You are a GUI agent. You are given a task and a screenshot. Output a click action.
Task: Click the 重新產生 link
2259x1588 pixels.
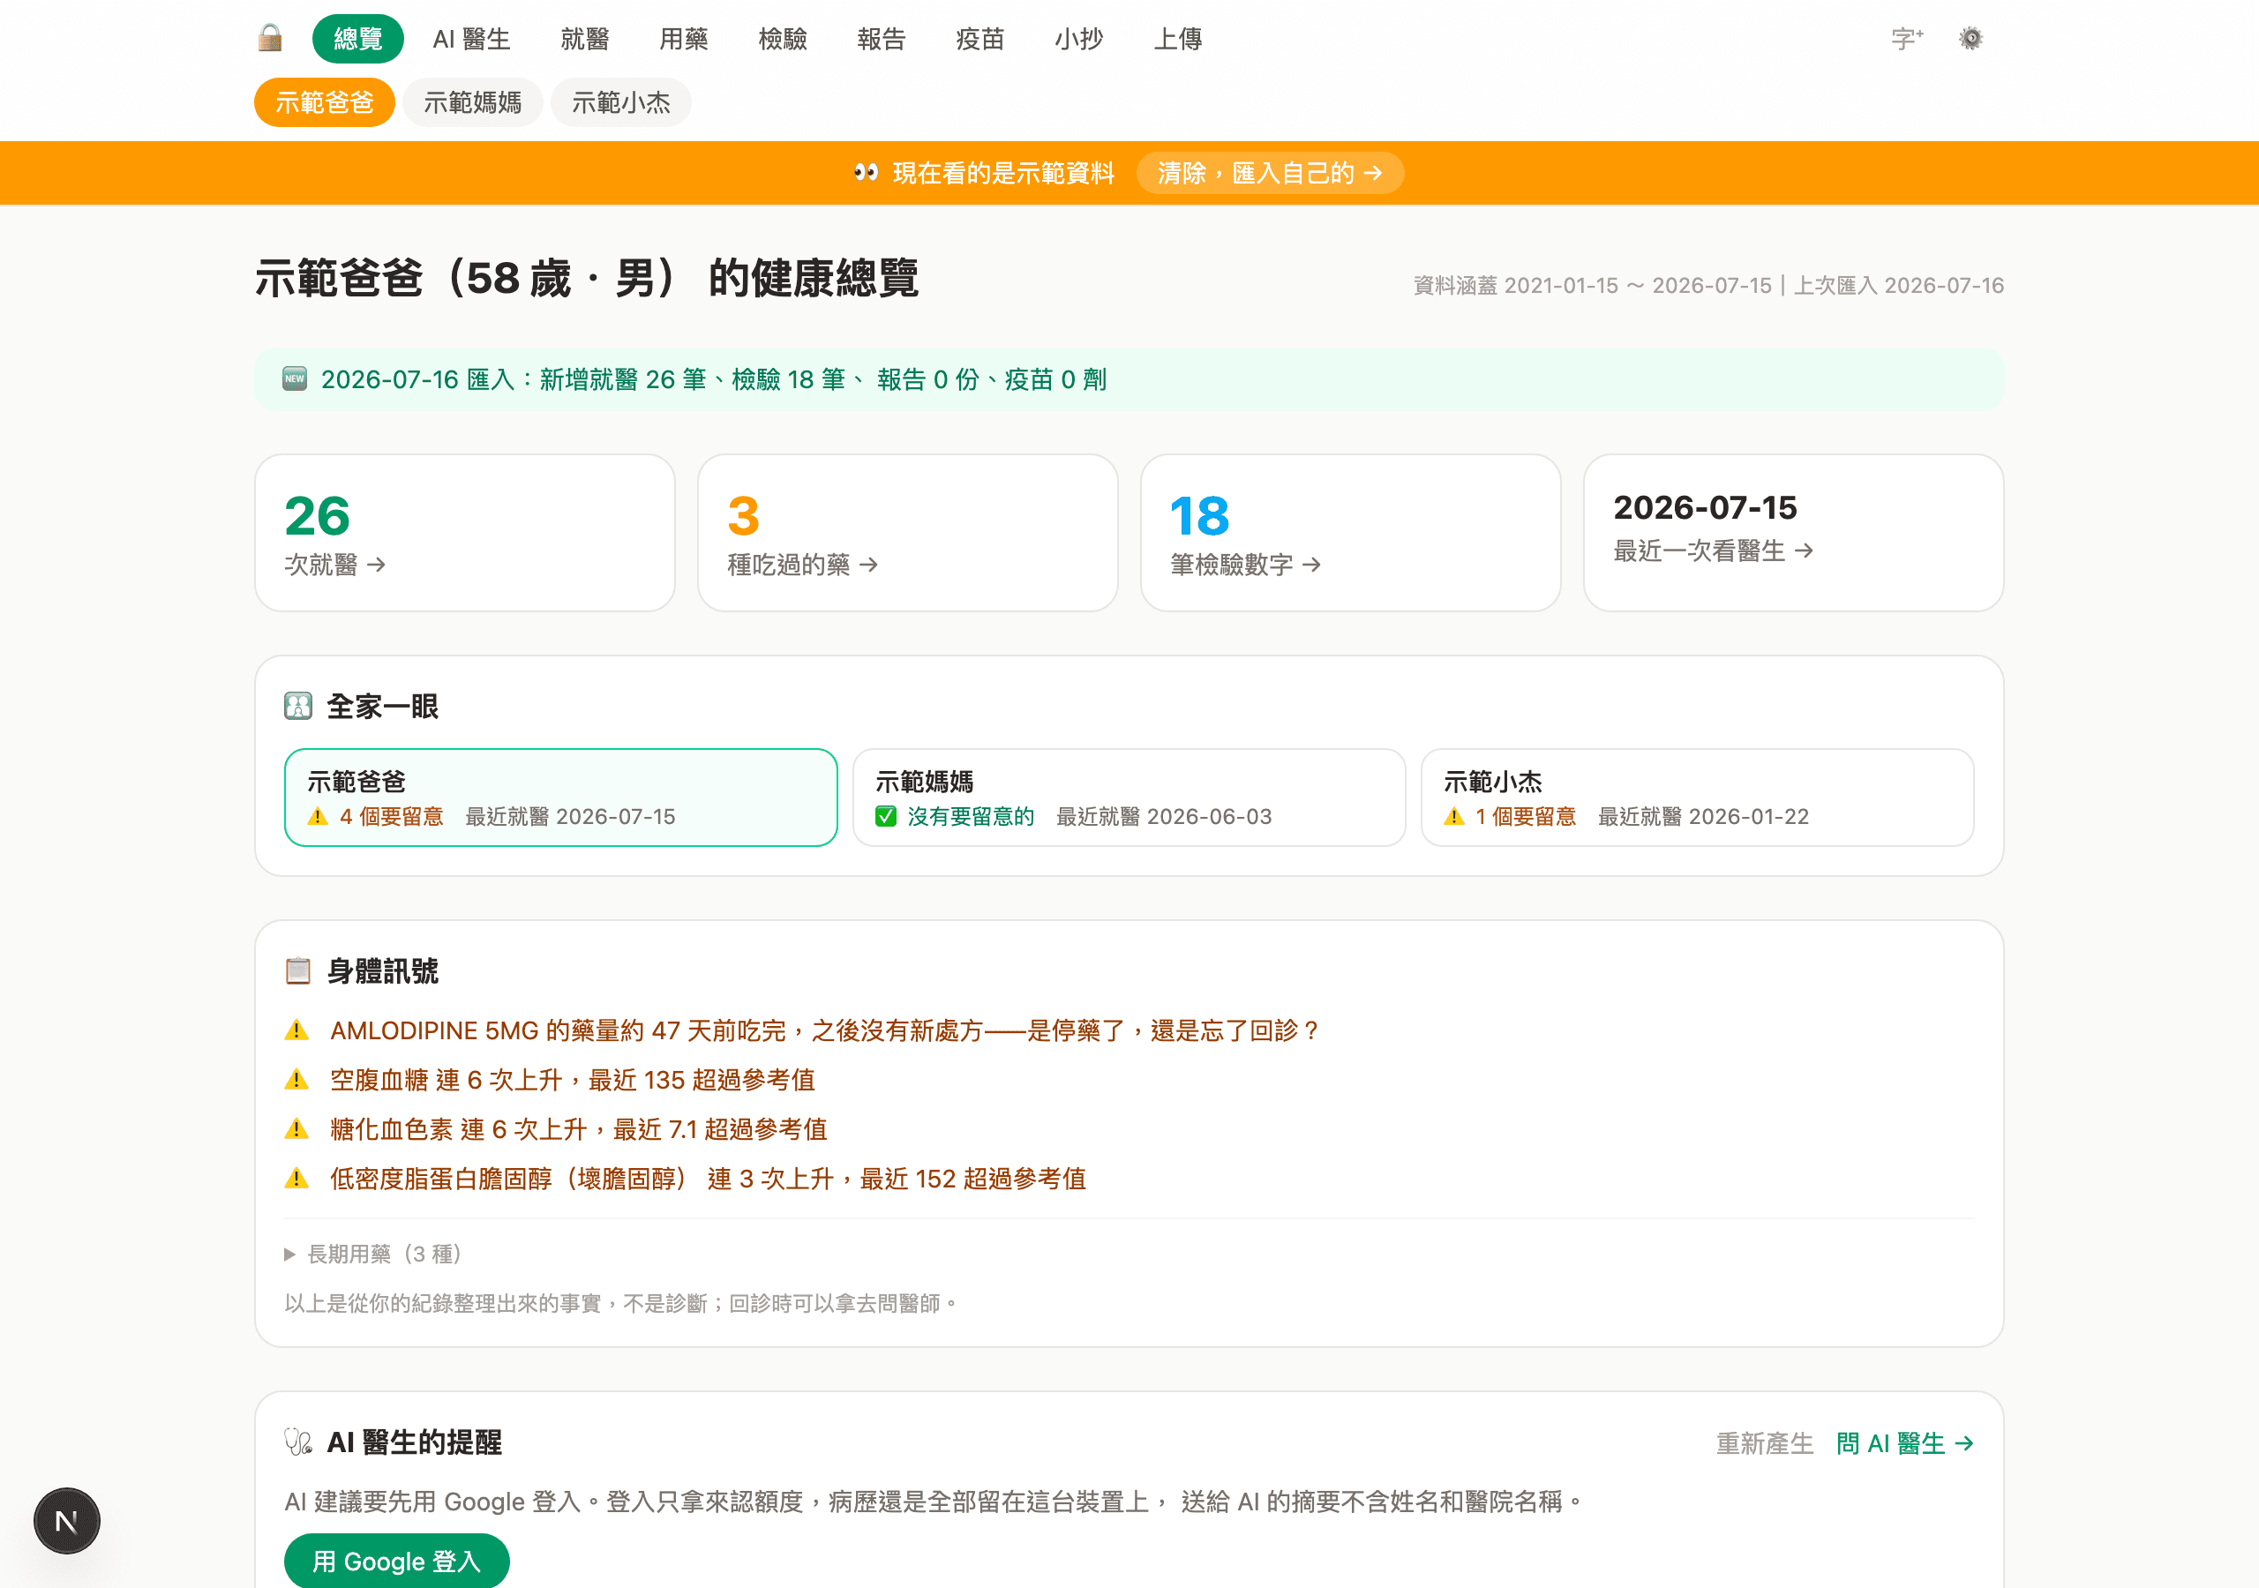point(1765,1443)
